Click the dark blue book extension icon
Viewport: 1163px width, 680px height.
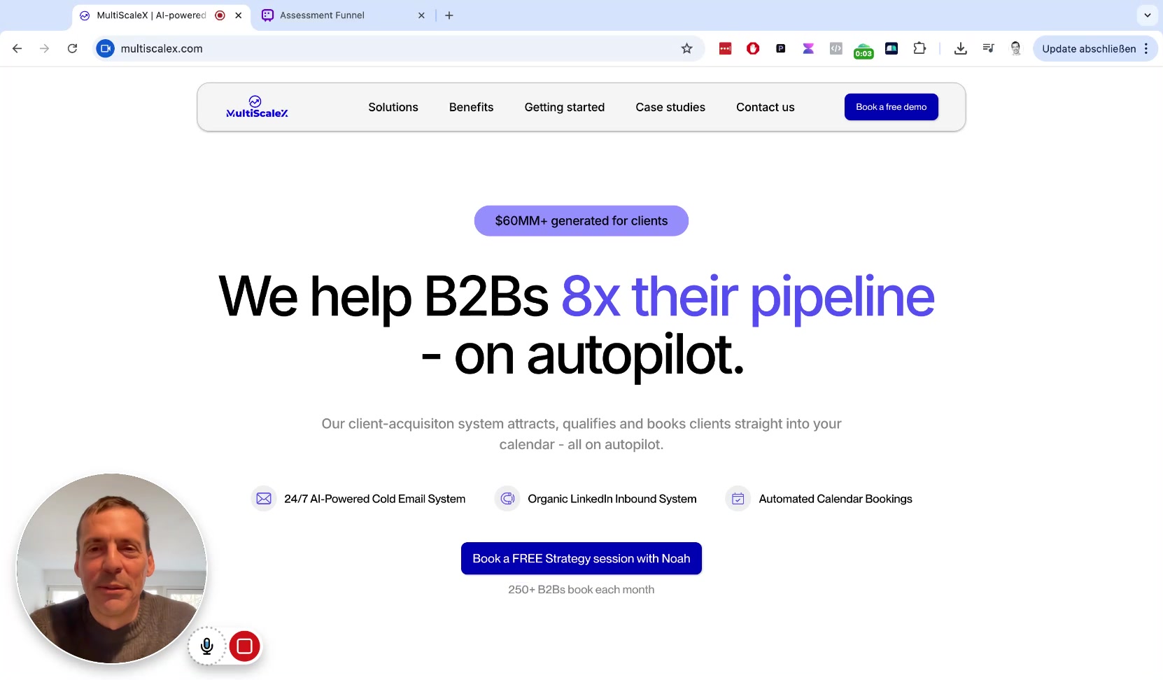click(891, 48)
